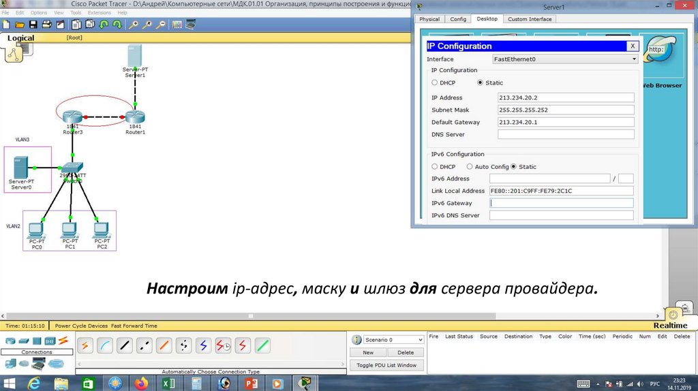Pick the Routers device category icon
This screenshot has height=391, width=698.
pyautogui.click(x=10, y=341)
